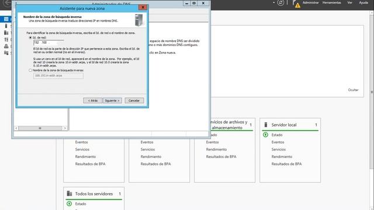374x210 pixels.
Task: Open the dropdown arrow beside the refresh icon
Action: tap(274, 2)
